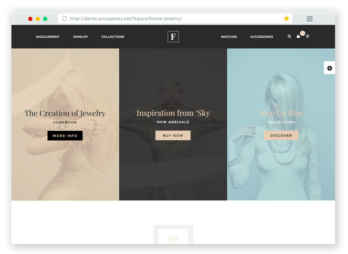The width and height of the screenshot is (348, 254).
Task: Click the More Info button
Action: tap(65, 136)
